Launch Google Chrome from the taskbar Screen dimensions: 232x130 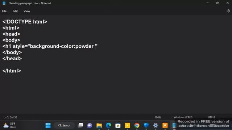(x=137, y=125)
